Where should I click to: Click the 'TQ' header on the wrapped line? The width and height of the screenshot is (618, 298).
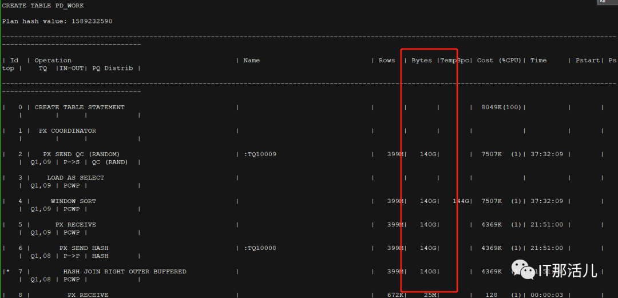tap(43, 68)
